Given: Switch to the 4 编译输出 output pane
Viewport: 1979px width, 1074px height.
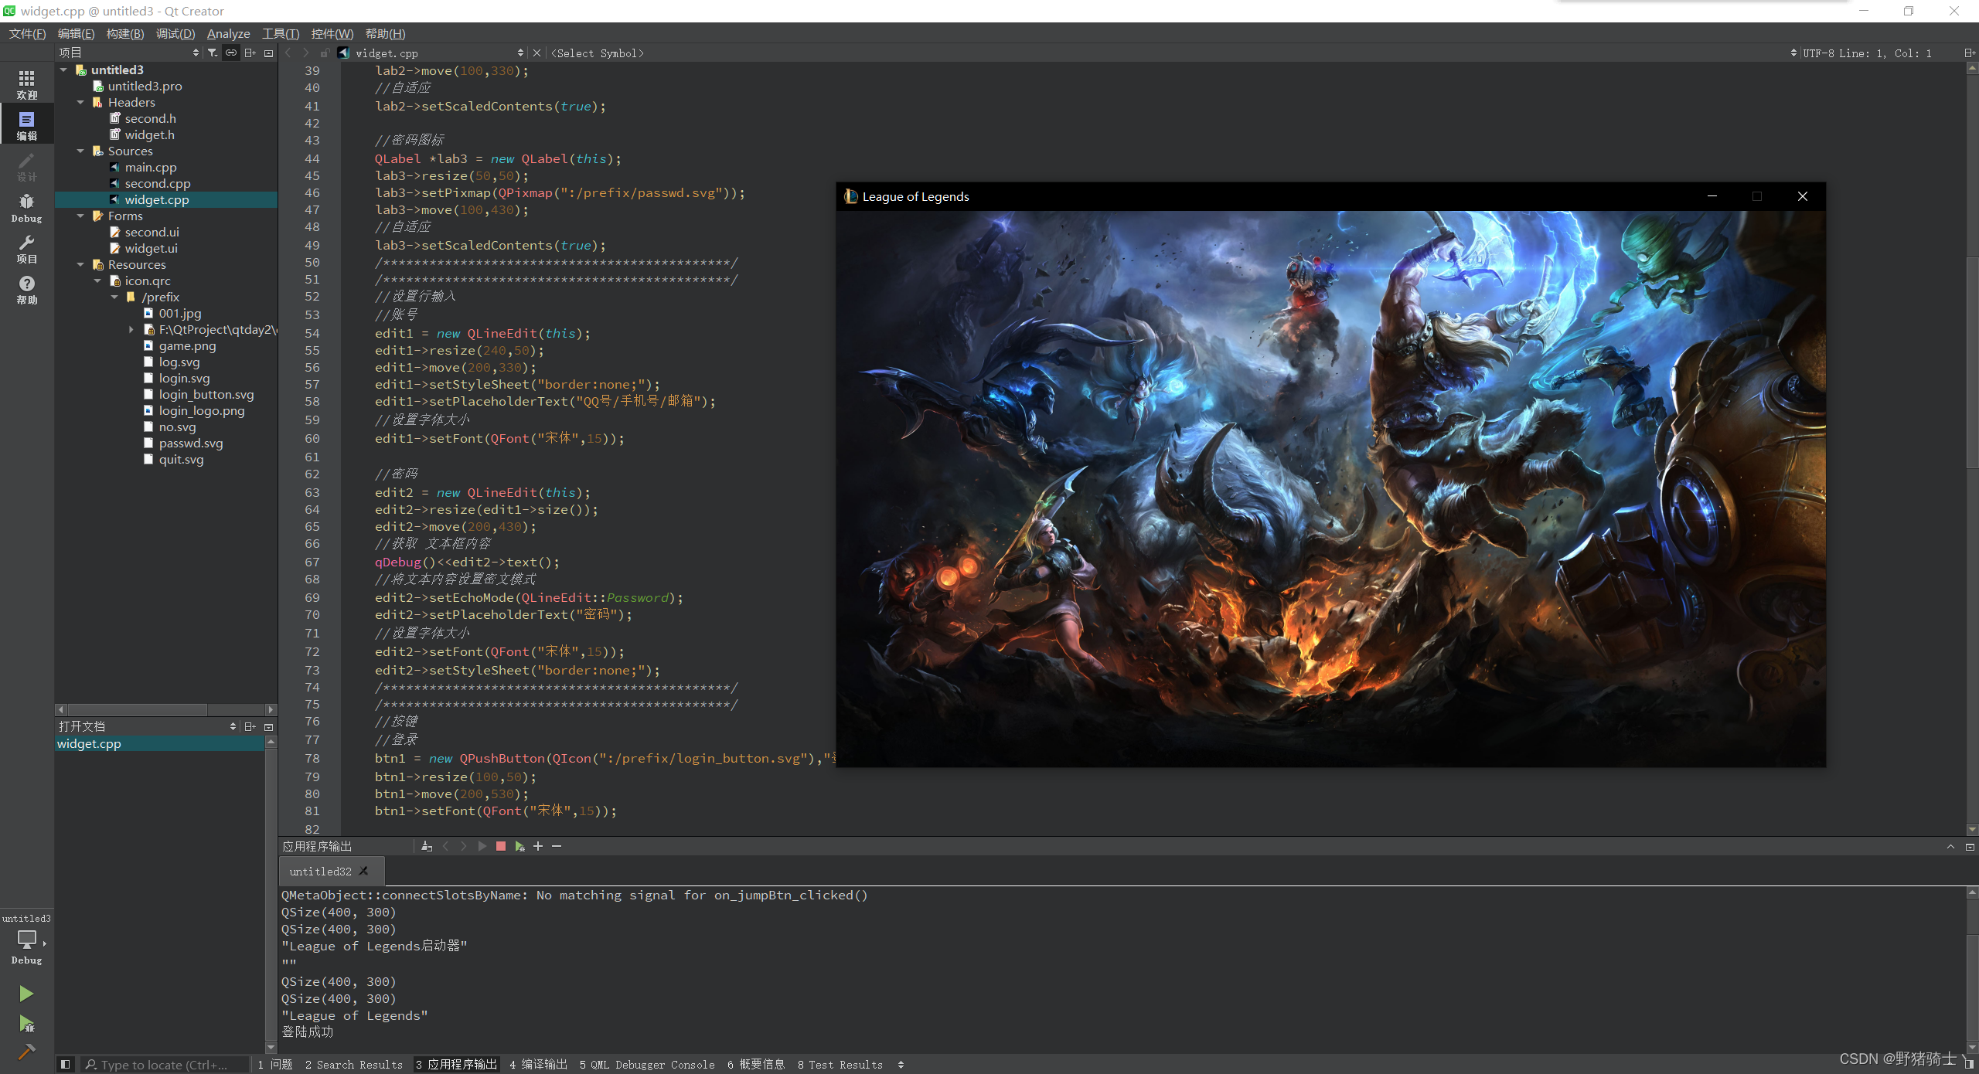Looking at the screenshot, I should [539, 1065].
